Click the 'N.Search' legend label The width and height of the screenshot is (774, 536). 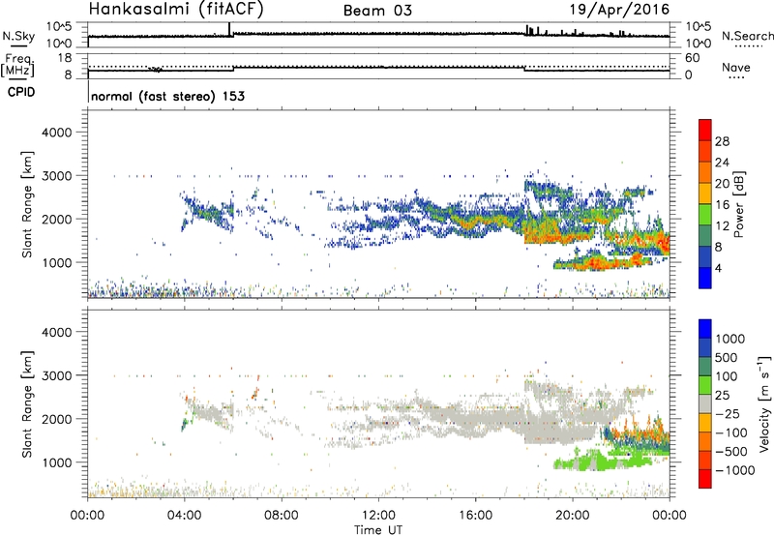click(x=748, y=36)
